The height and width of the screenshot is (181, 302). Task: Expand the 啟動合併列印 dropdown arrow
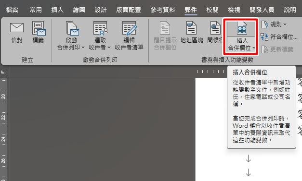[83, 47]
